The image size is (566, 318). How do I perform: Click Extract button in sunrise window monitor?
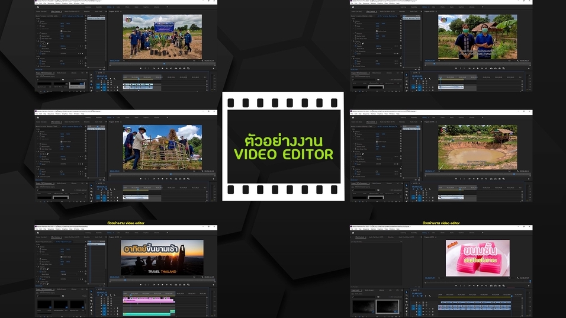click(180, 284)
